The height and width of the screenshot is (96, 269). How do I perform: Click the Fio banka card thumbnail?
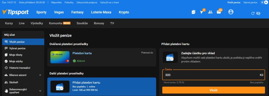60,57
